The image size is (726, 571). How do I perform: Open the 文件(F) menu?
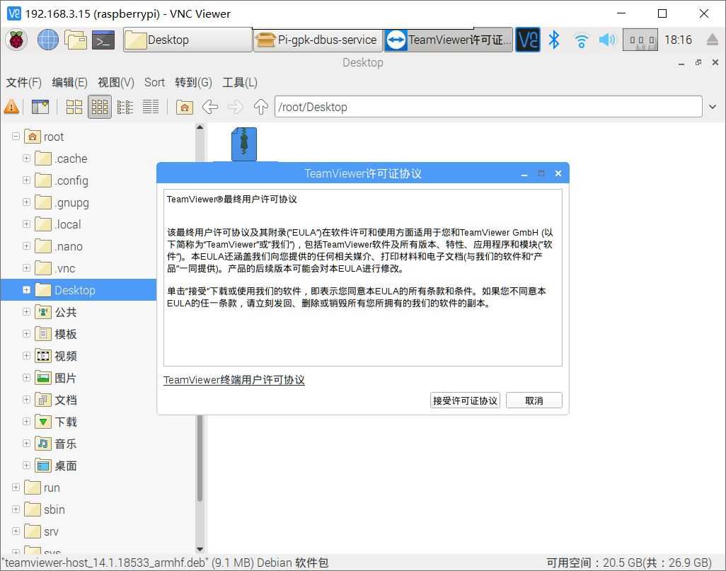coord(23,83)
